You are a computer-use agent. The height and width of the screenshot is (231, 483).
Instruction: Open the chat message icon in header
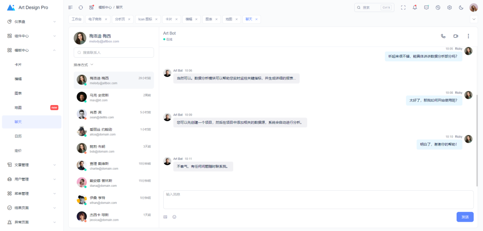pyautogui.click(x=426, y=8)
